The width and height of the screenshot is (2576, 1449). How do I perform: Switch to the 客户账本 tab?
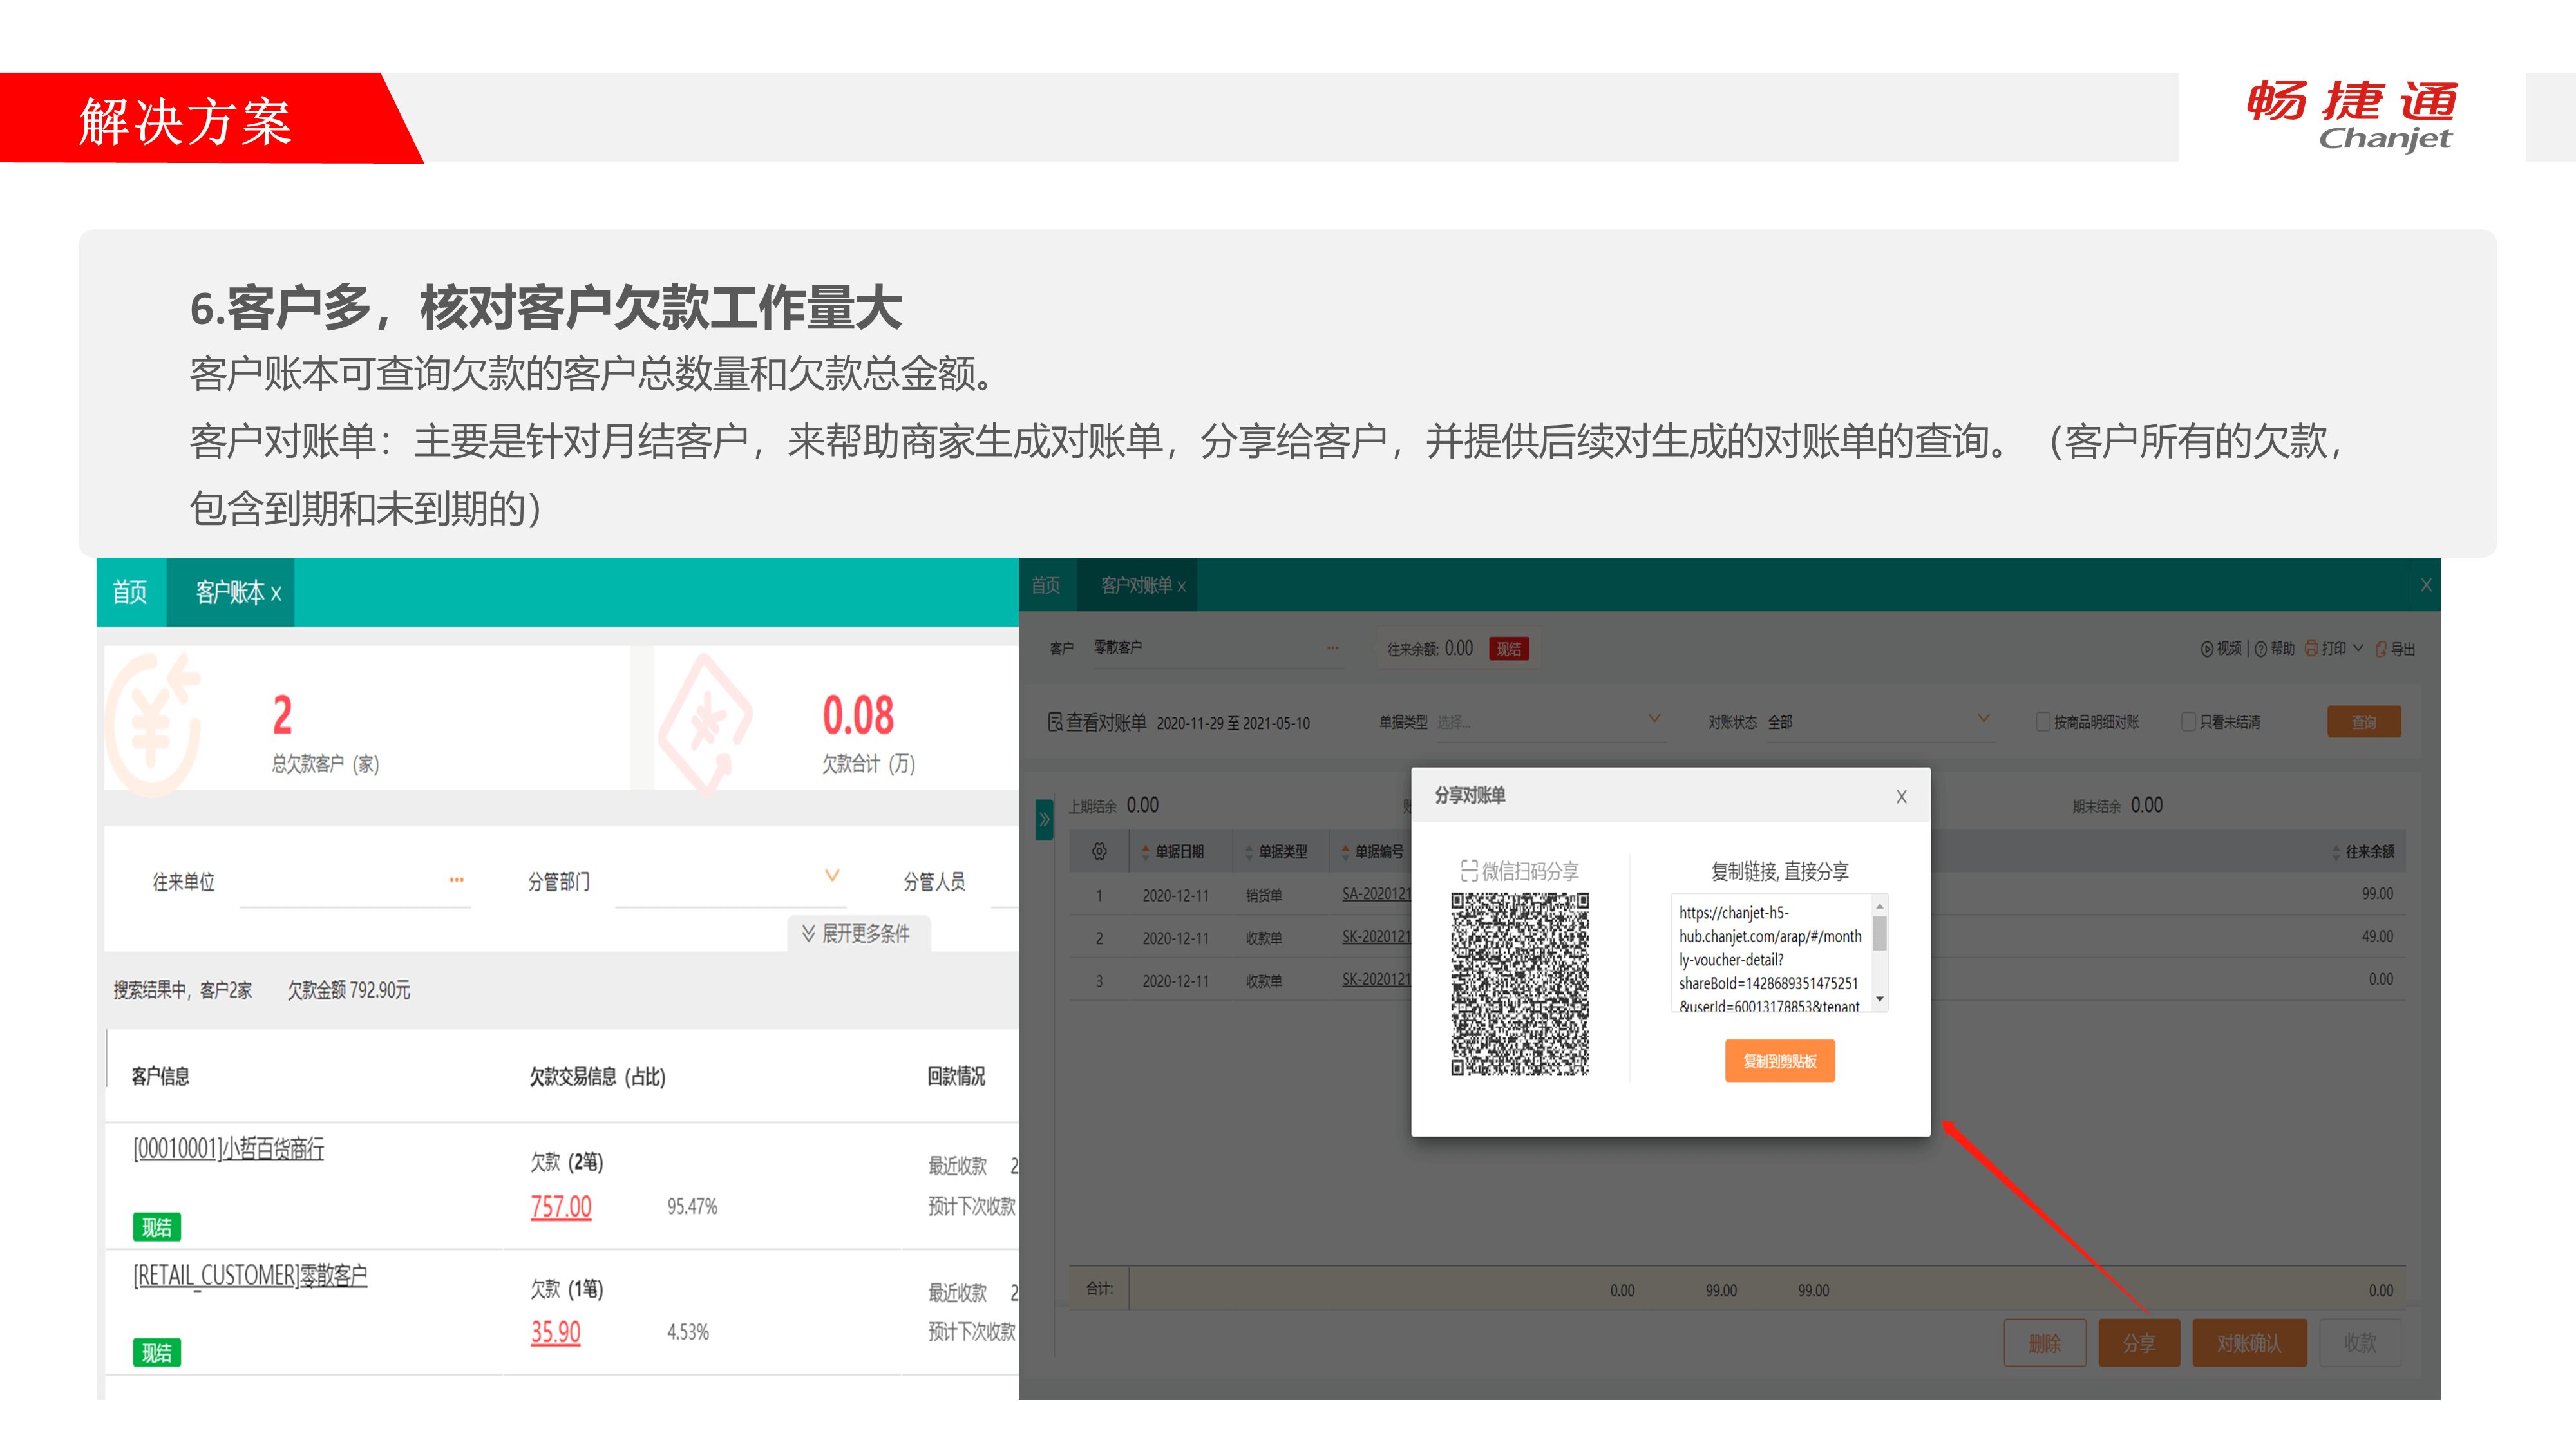tap(230, 592)
